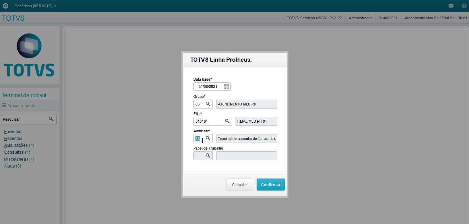The image size is (469, 224).
Task: Open the mail envelope icon in the top bar
Action: pyautogui.click(x=451, y=6)
